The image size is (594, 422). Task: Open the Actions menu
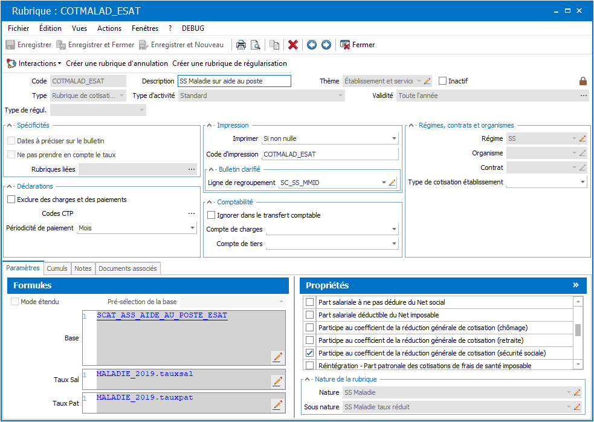coord(109,28)
